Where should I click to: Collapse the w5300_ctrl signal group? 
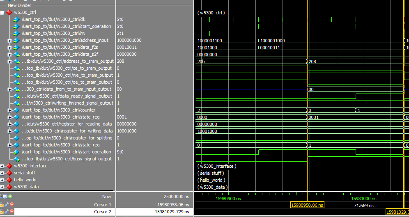[x=3, y=13]
